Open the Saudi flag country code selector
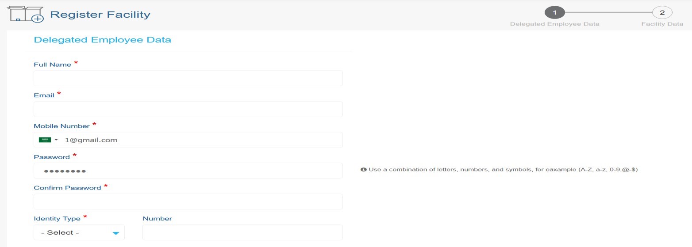Screen dimensions: 692x247 point(48,140)
